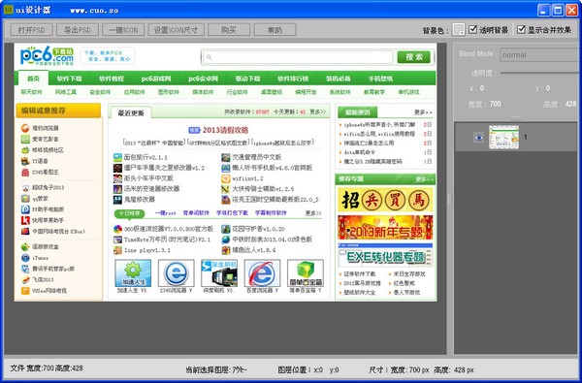Click the 简单百宝箱 cube icon in the canvas
Viewport: 582px width, 383px height.
(306, 273)
